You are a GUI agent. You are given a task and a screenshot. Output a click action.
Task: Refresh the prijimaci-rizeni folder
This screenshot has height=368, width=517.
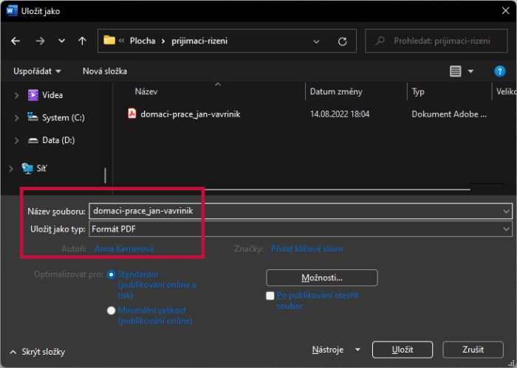[342, 41]
